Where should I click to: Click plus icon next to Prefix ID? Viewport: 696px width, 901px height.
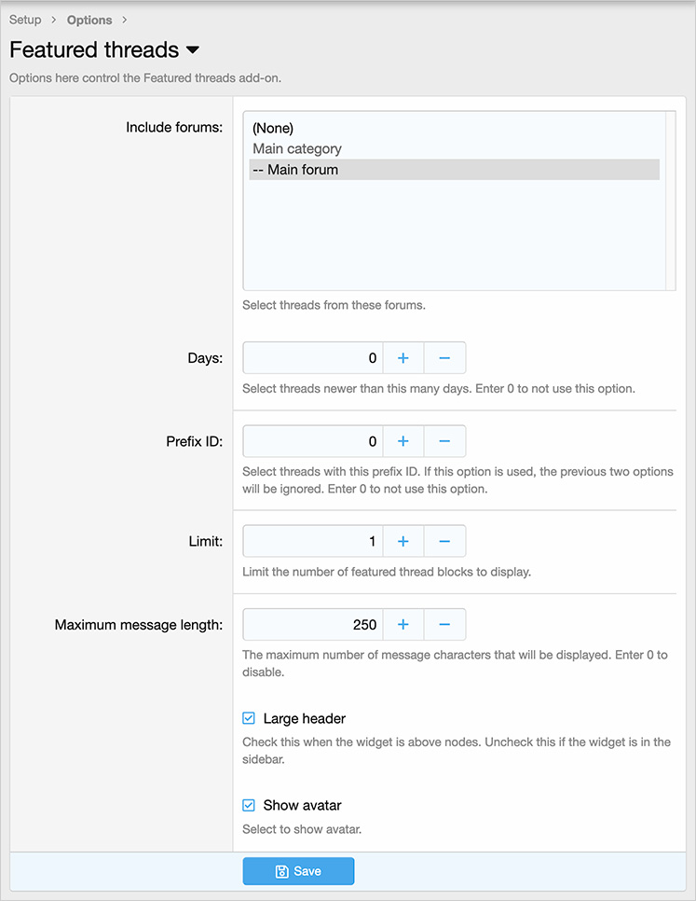click(403, 441)
